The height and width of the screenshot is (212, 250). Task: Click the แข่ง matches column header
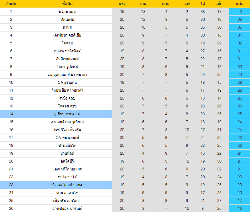122,4
